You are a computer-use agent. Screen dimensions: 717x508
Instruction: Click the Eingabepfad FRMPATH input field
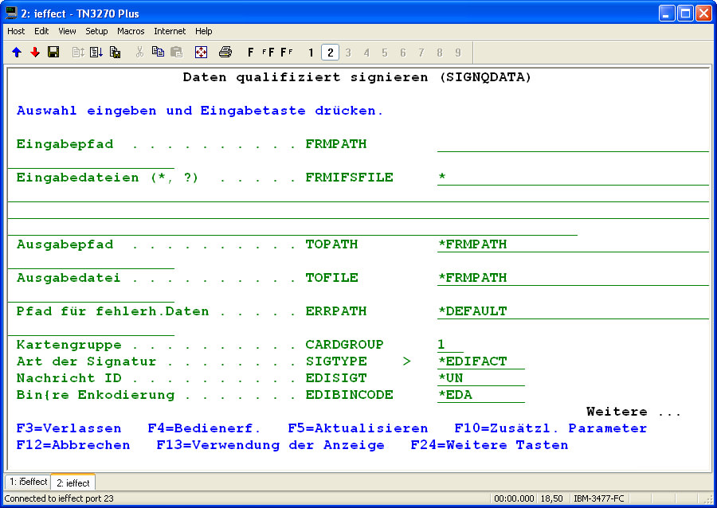(572, 144)
